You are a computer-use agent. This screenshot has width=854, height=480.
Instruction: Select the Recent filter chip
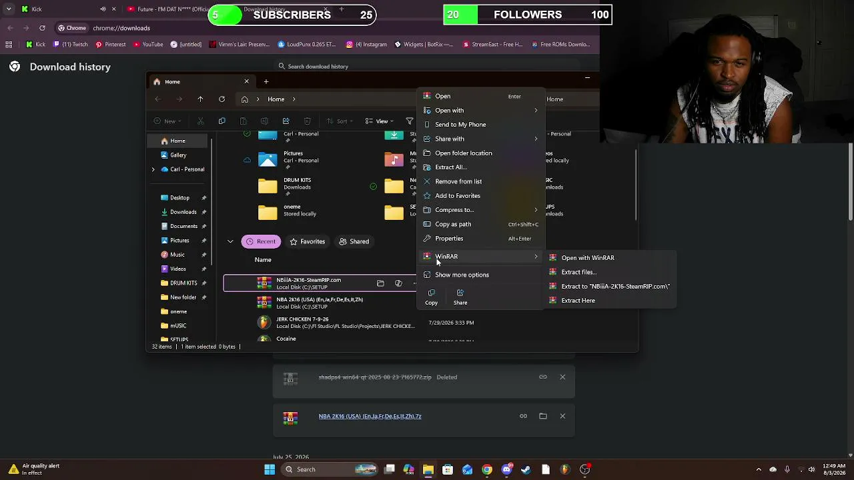coord(260,241)
